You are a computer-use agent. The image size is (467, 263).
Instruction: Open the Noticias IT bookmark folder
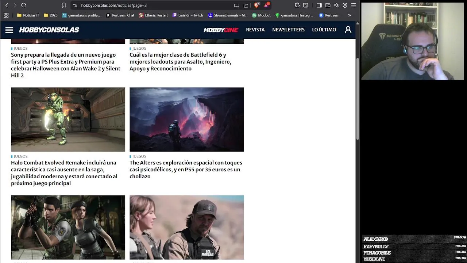28,15
